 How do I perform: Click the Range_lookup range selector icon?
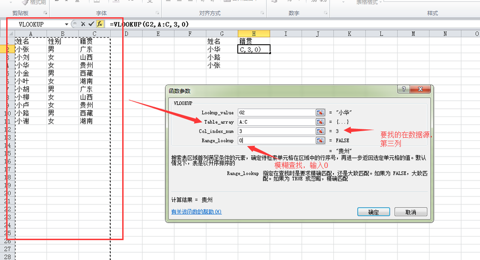click(x=320, y=140)
